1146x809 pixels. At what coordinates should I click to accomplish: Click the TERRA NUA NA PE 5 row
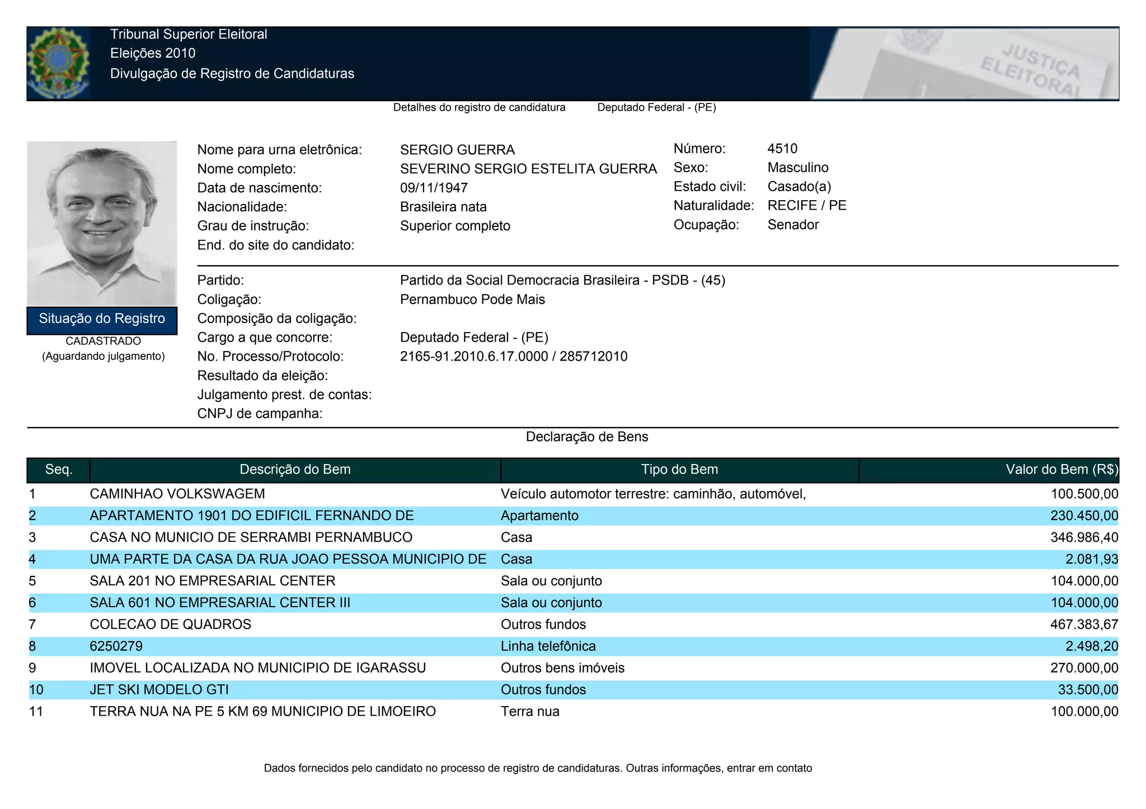(x=262, y=712)
